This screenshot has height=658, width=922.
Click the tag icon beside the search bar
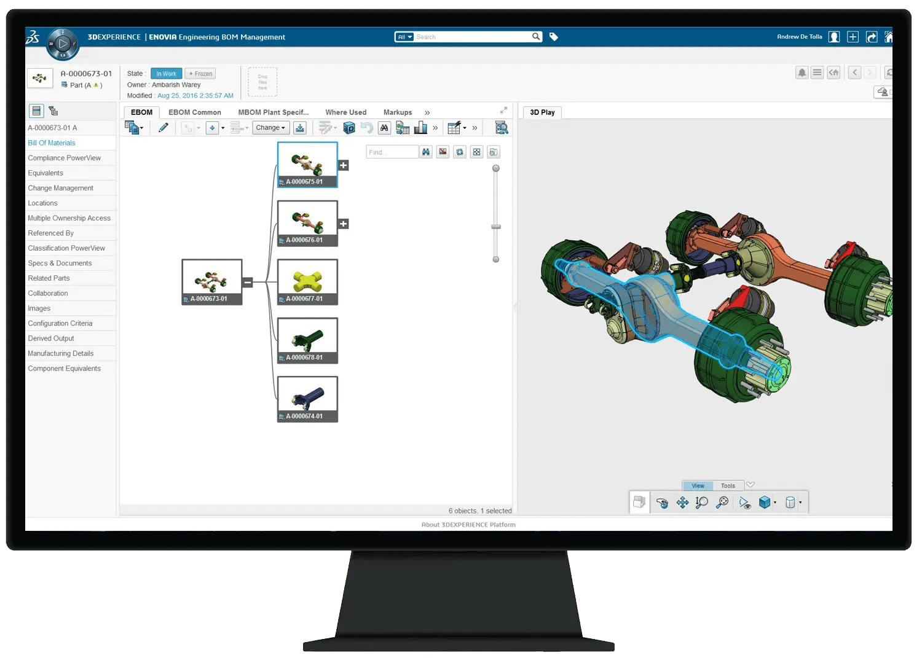tap(553, 37)
